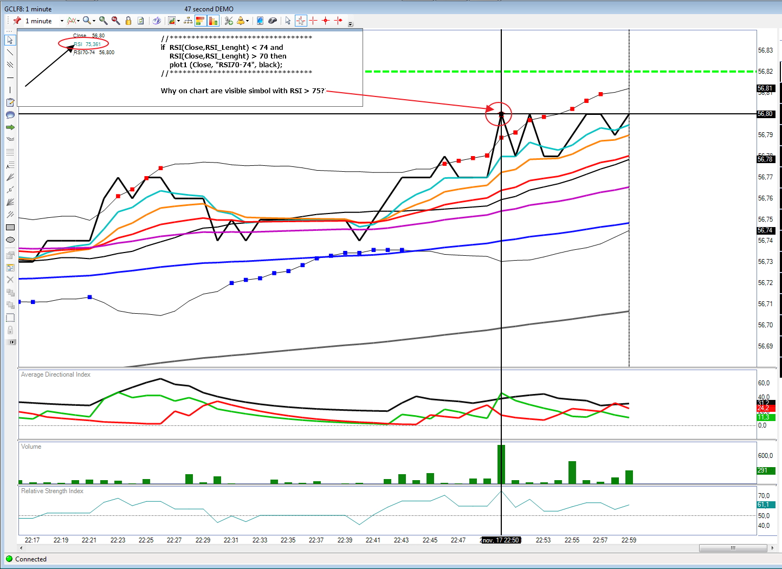Click the refresh document icon in toolbar
The image size is (782, 569).
(141, 21)
